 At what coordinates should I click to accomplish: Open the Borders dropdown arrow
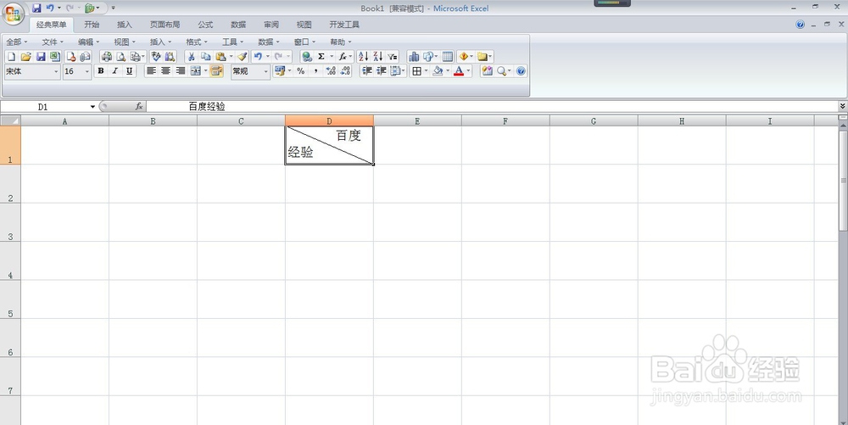click(x=427, y=71)
